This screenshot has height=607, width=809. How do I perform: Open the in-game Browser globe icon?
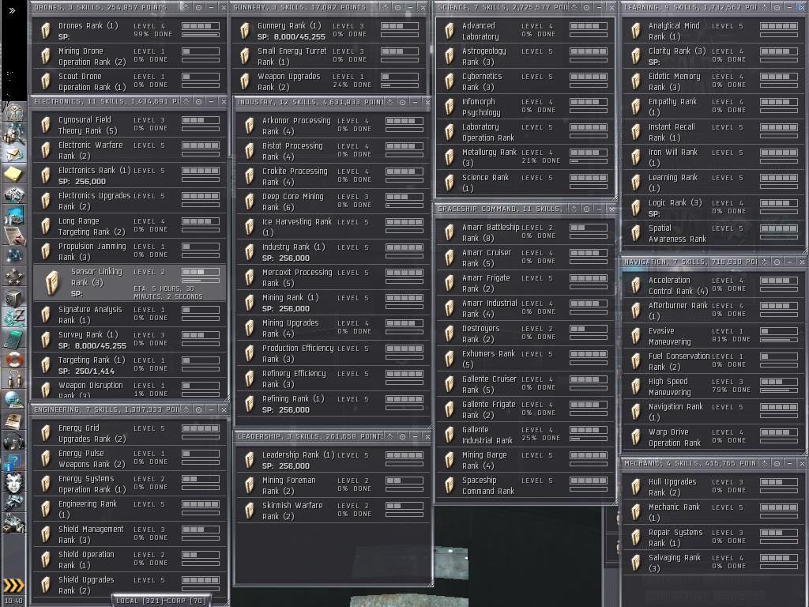click(14, 400)
